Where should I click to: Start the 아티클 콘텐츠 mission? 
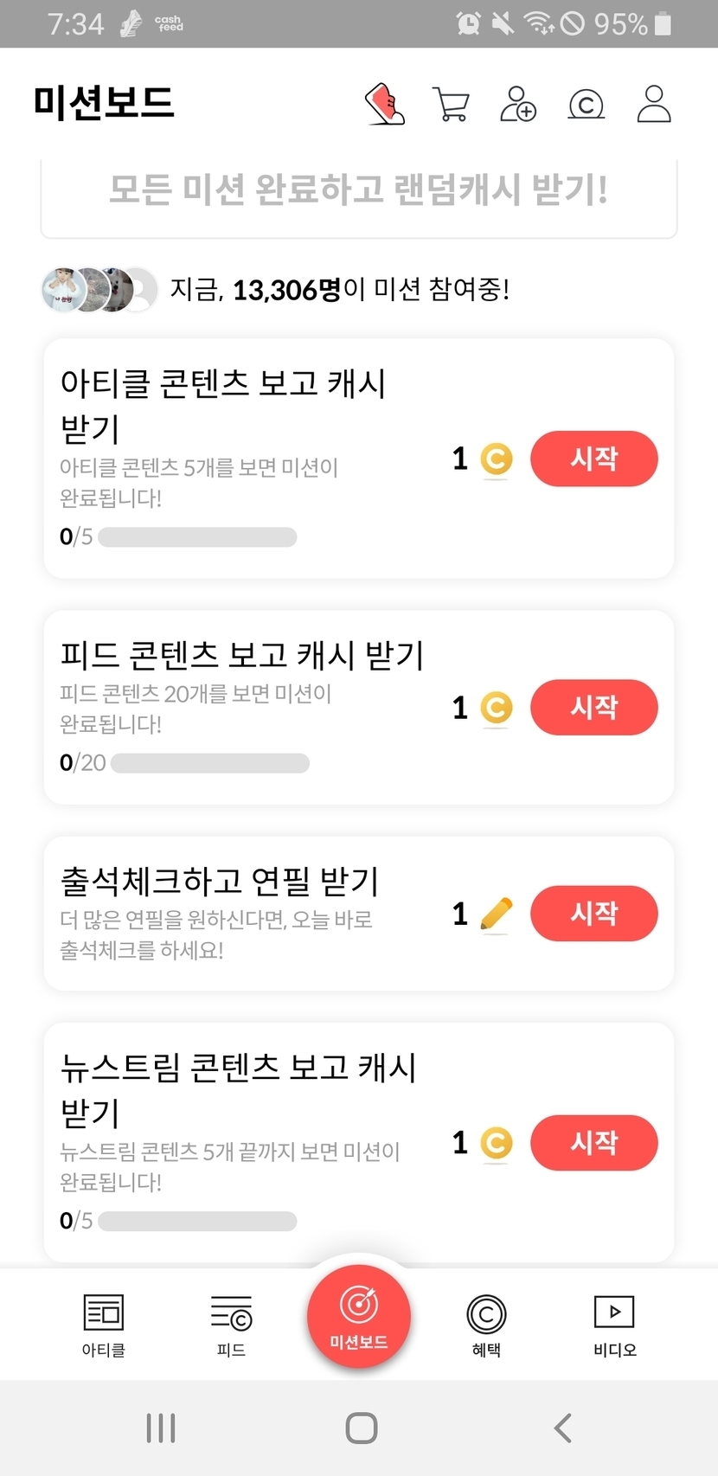[x=593, y=459]
